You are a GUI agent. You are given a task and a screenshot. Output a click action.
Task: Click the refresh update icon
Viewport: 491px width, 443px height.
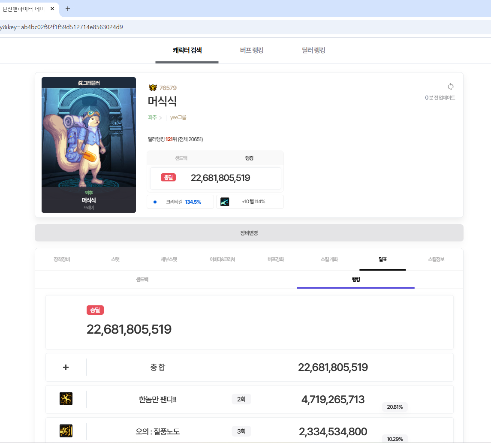450,87
